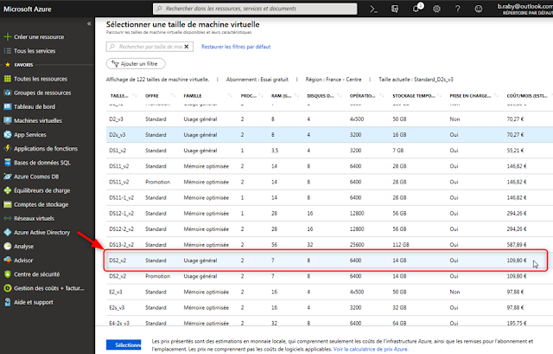Viewport: 553px width, 354px height.
Task: Clear the VM size search with X
Action: pyautogui.click(x=187, y=47)
